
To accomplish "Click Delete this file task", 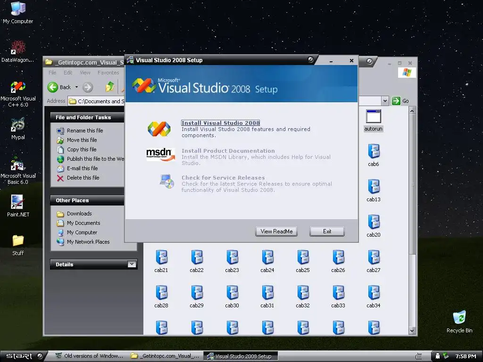I will (x=78, y=178).
